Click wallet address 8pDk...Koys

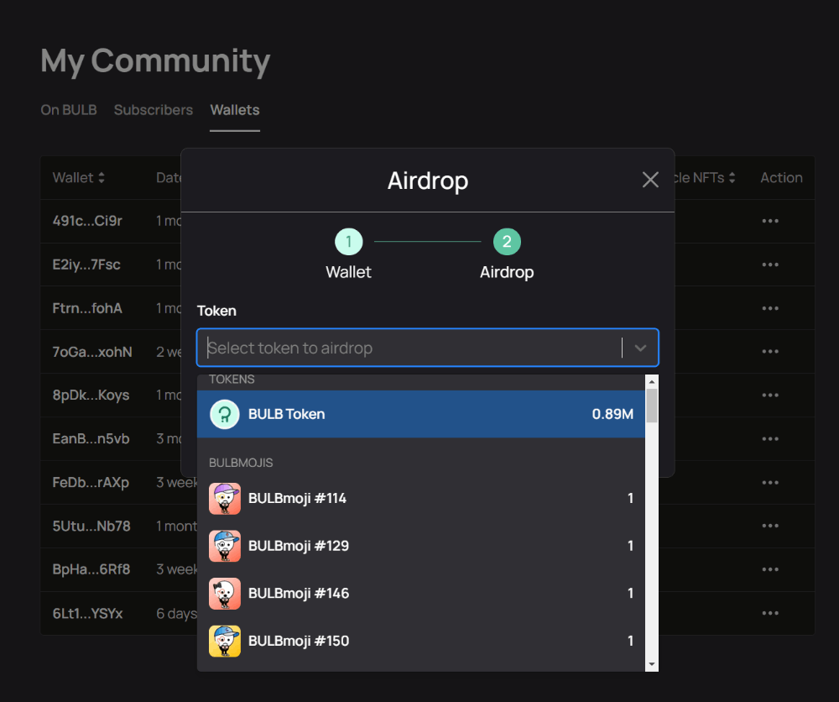pos(91,396)
